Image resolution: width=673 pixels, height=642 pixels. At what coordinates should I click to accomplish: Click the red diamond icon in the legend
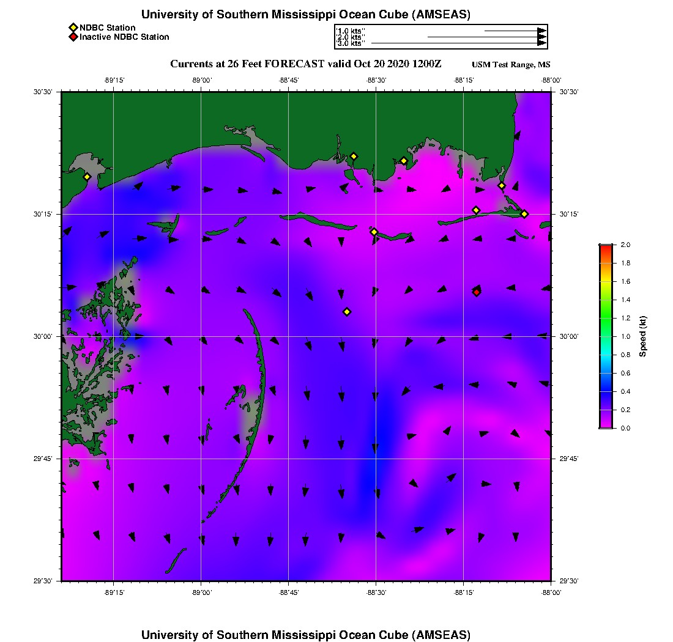click(x=73, y=37)
